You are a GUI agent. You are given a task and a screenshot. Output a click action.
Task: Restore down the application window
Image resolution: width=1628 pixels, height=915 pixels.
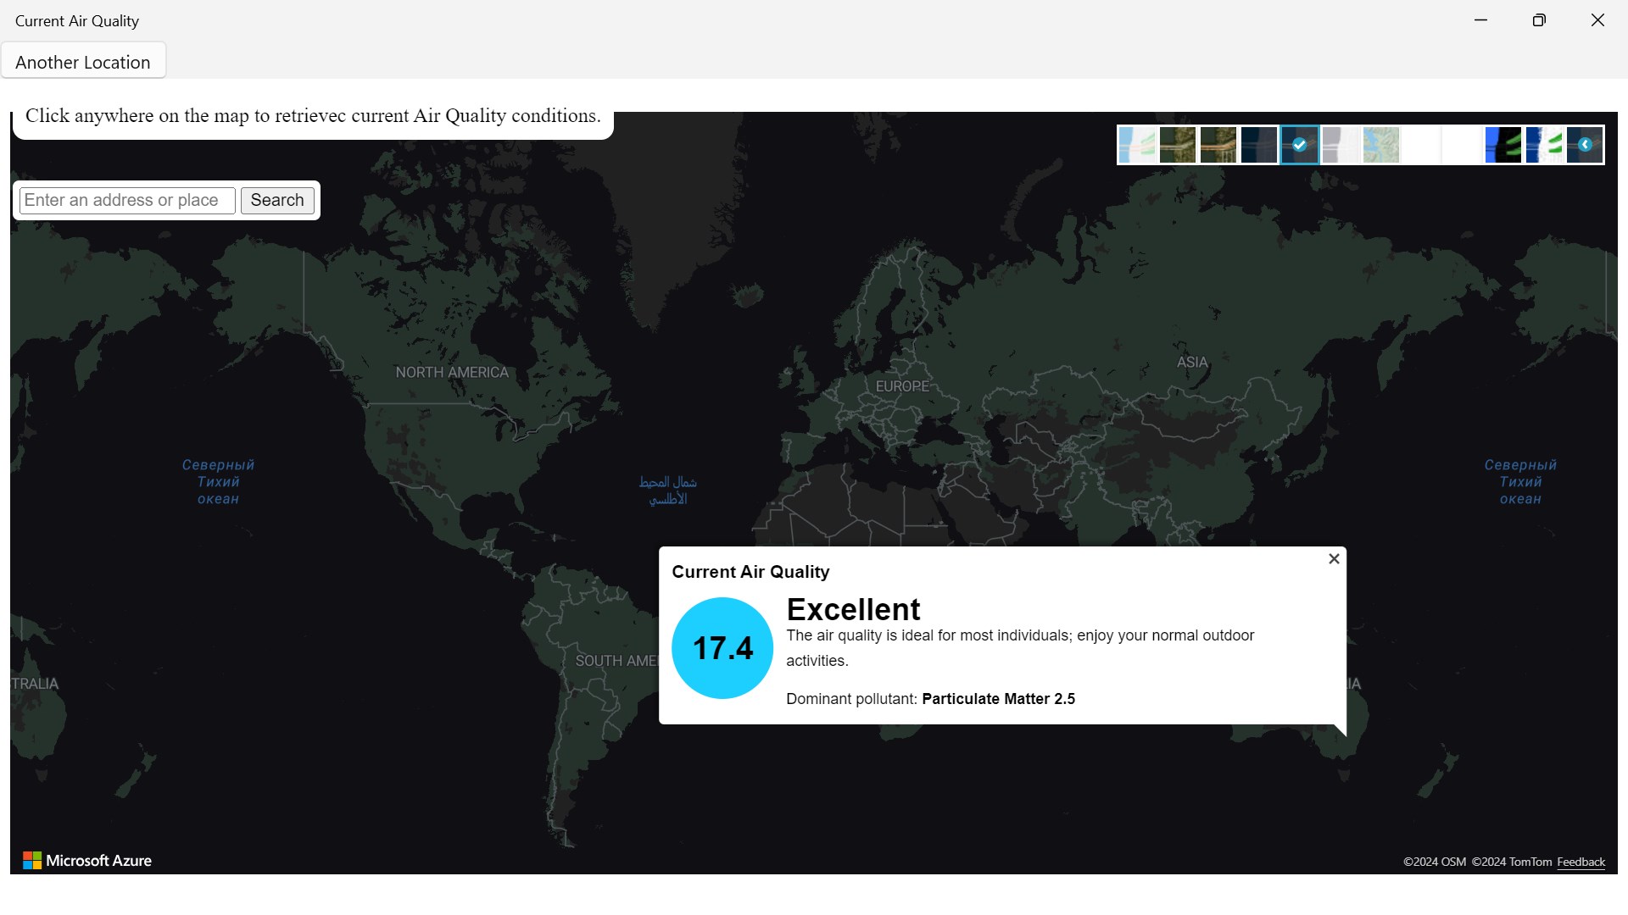1539,20
